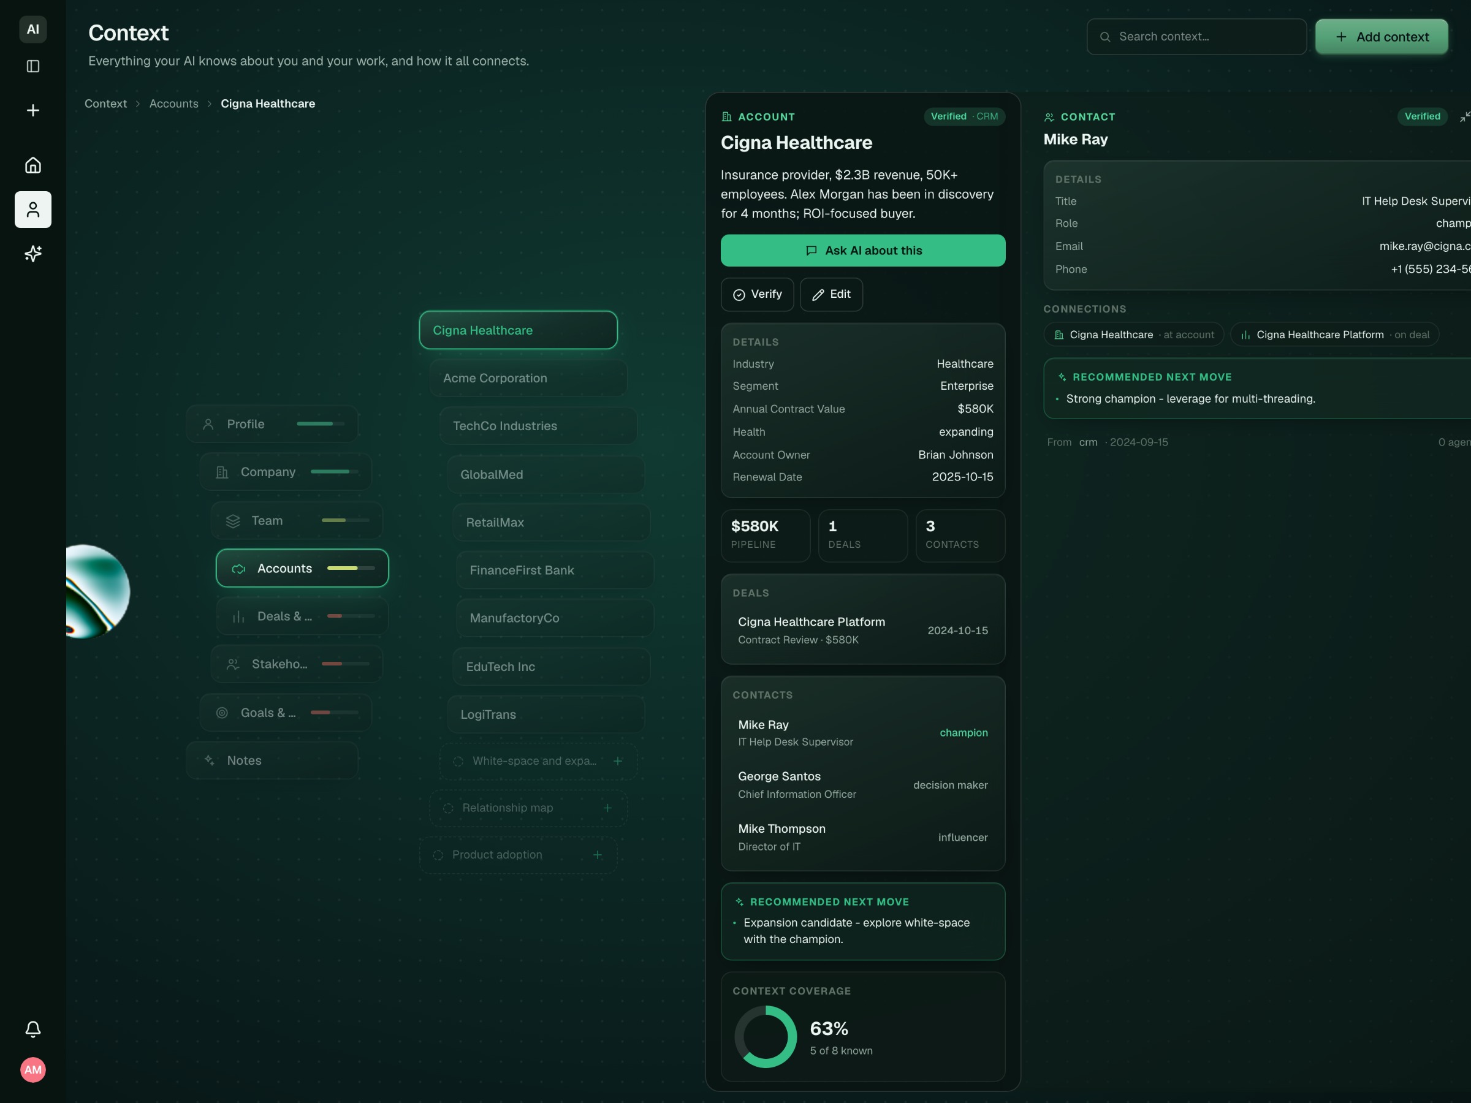Click the plus on Relationship map node

(x=607, y=808)
